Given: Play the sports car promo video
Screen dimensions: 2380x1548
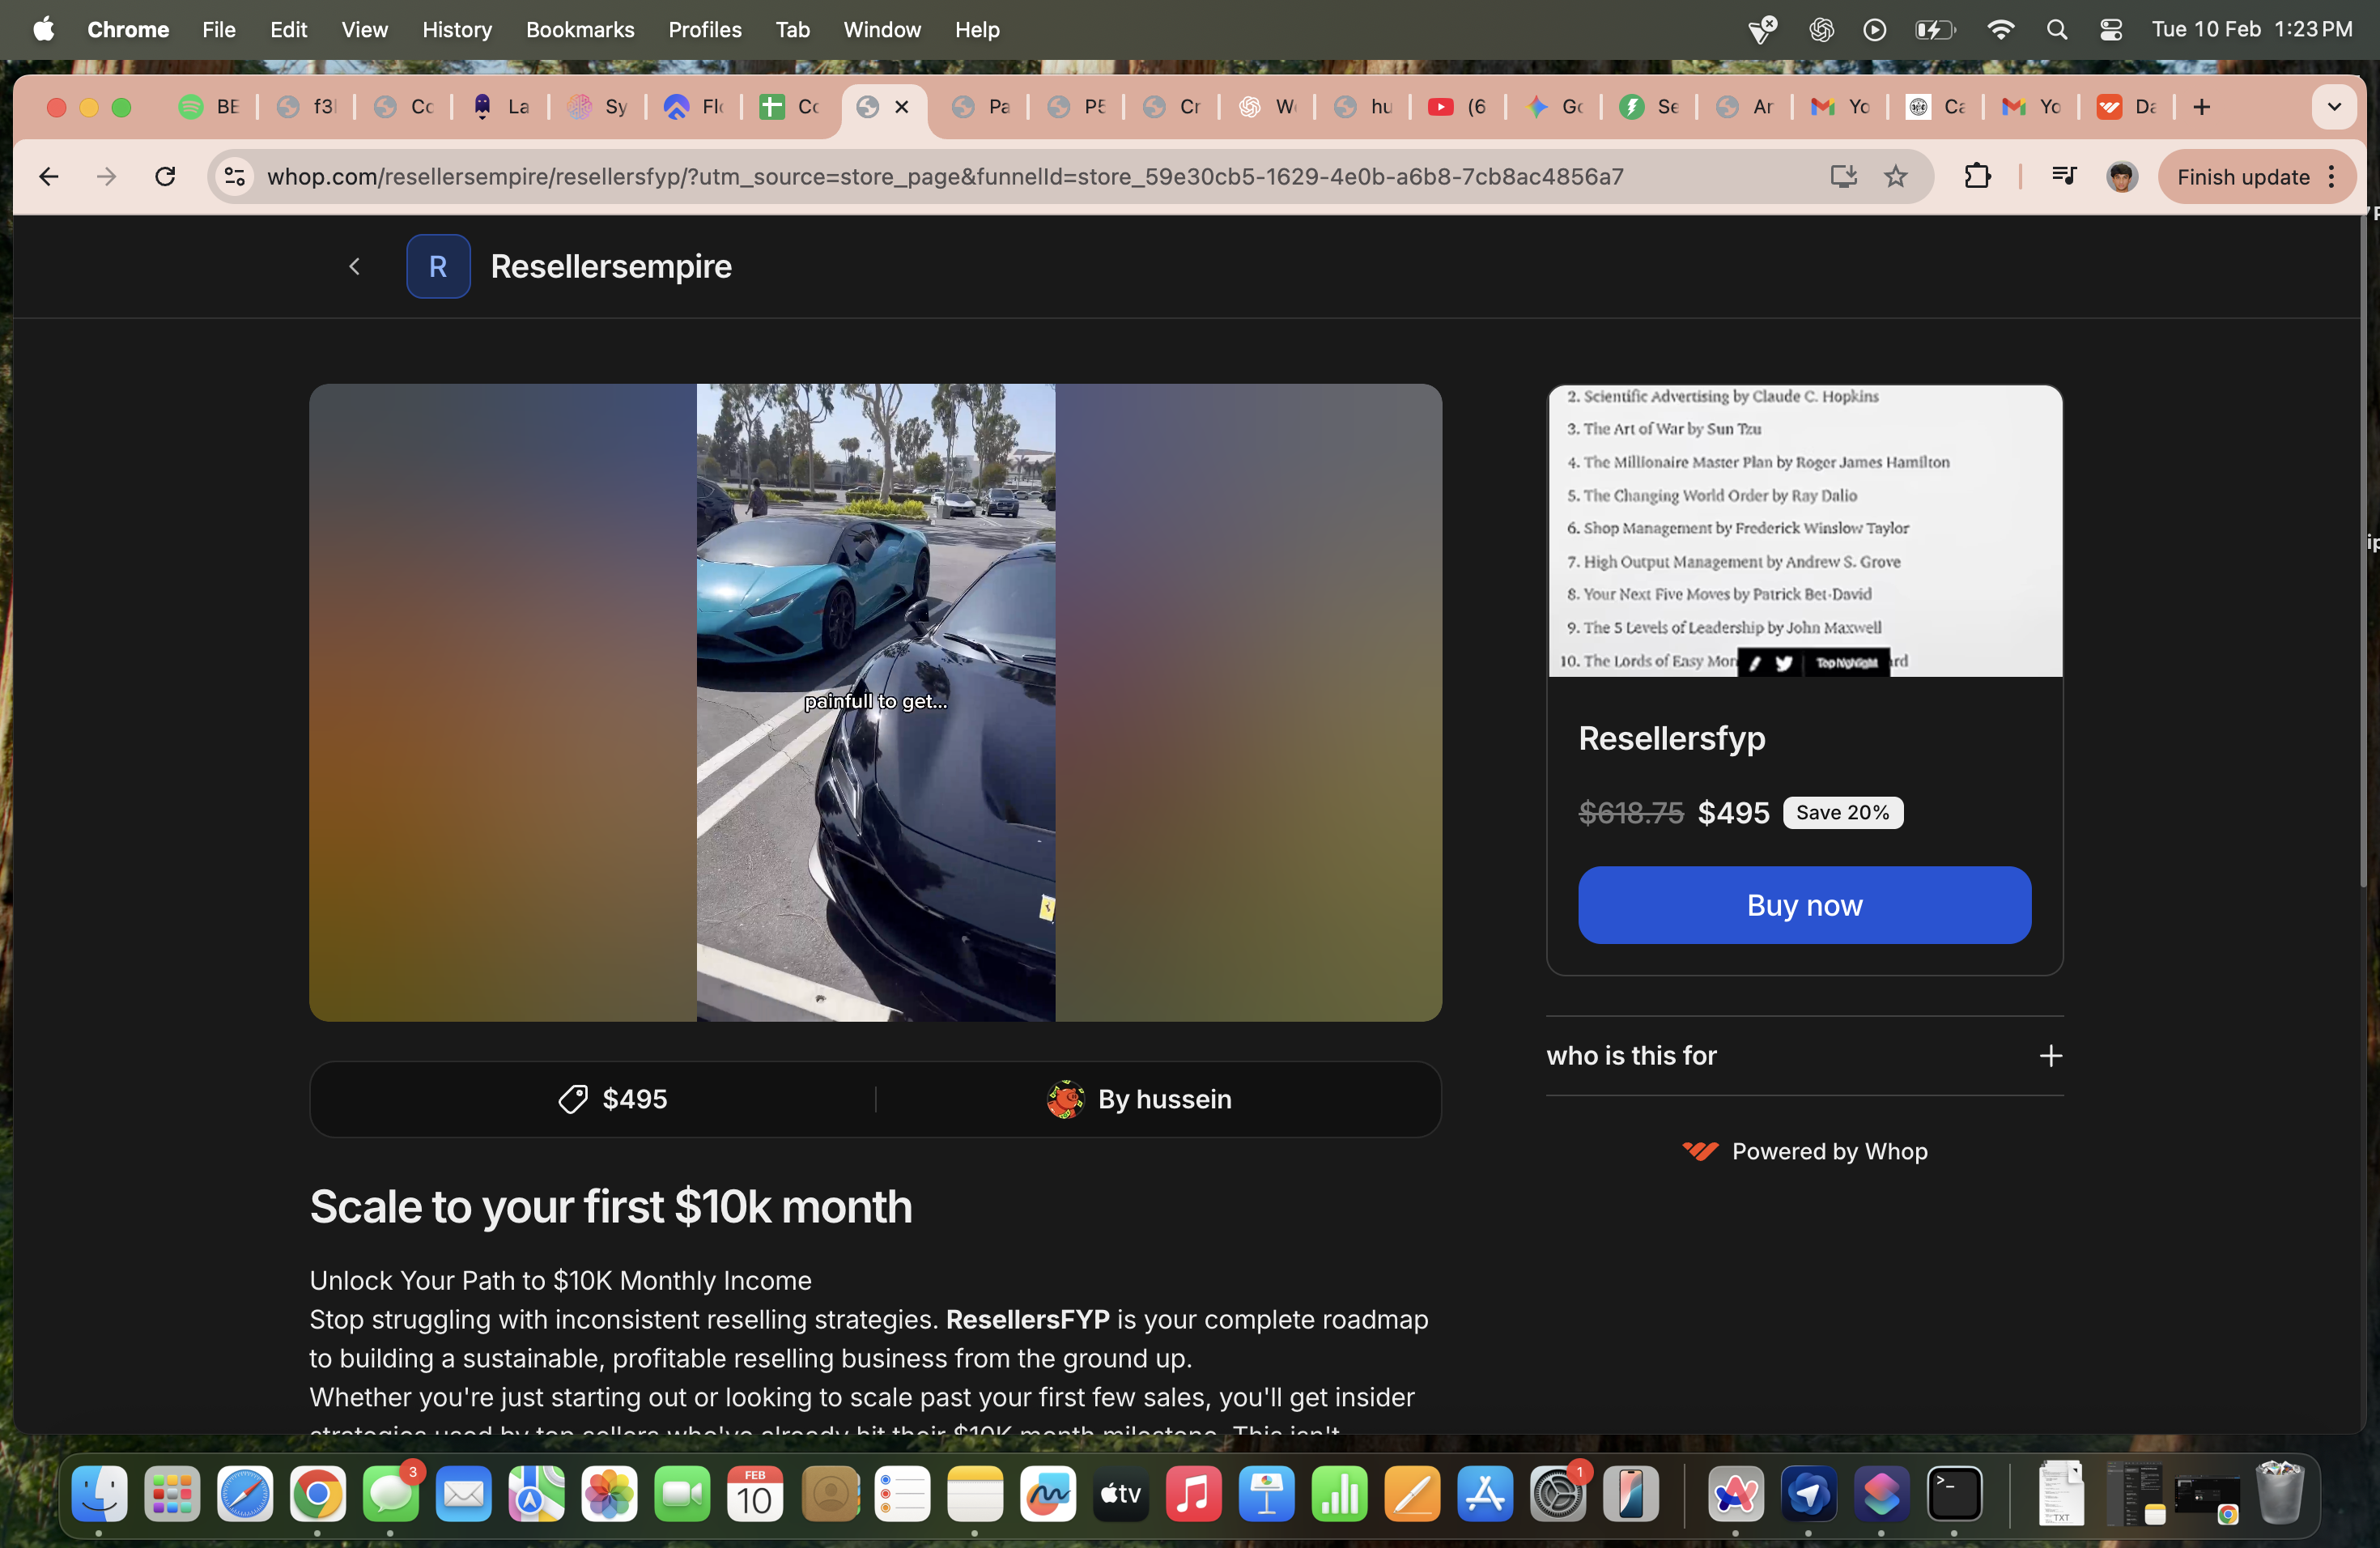Looking at the screenshot, I should pyautogui.click(x=875, y=702).
